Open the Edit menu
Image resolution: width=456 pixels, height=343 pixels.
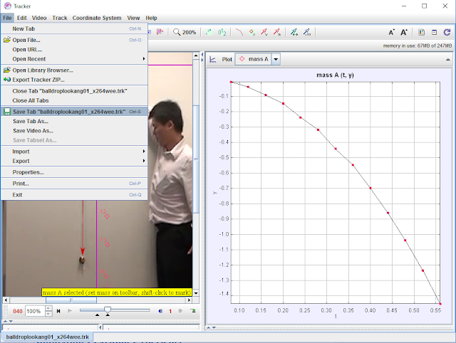coord(22,18)
